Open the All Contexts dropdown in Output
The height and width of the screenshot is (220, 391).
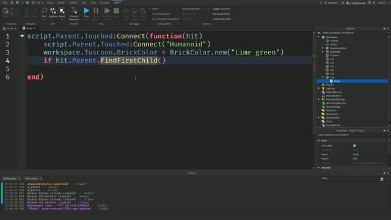coord(33,178)
